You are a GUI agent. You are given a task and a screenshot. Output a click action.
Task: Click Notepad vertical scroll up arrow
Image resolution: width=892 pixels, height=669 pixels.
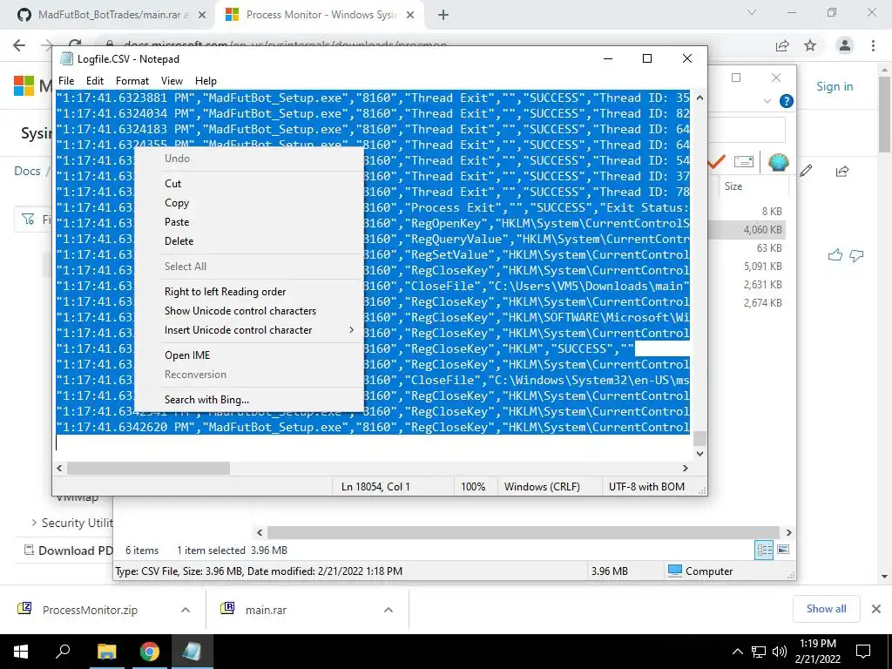click(x=699, y=98)
